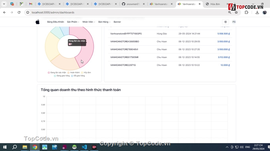The image size is (270, 151).
Task: Toggle Đang đợi xác nhận legend item
Action: 57,72
